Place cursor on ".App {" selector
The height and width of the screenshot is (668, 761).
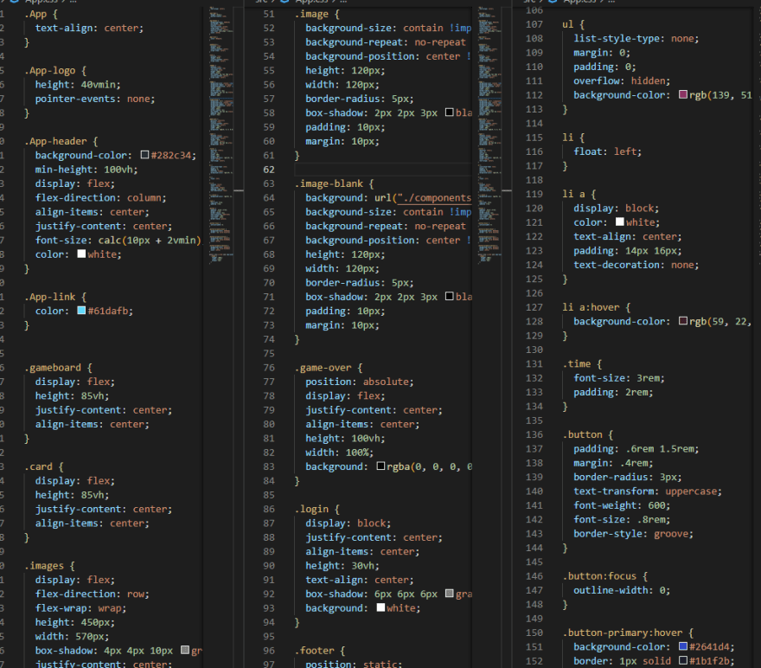coord(42,14)
